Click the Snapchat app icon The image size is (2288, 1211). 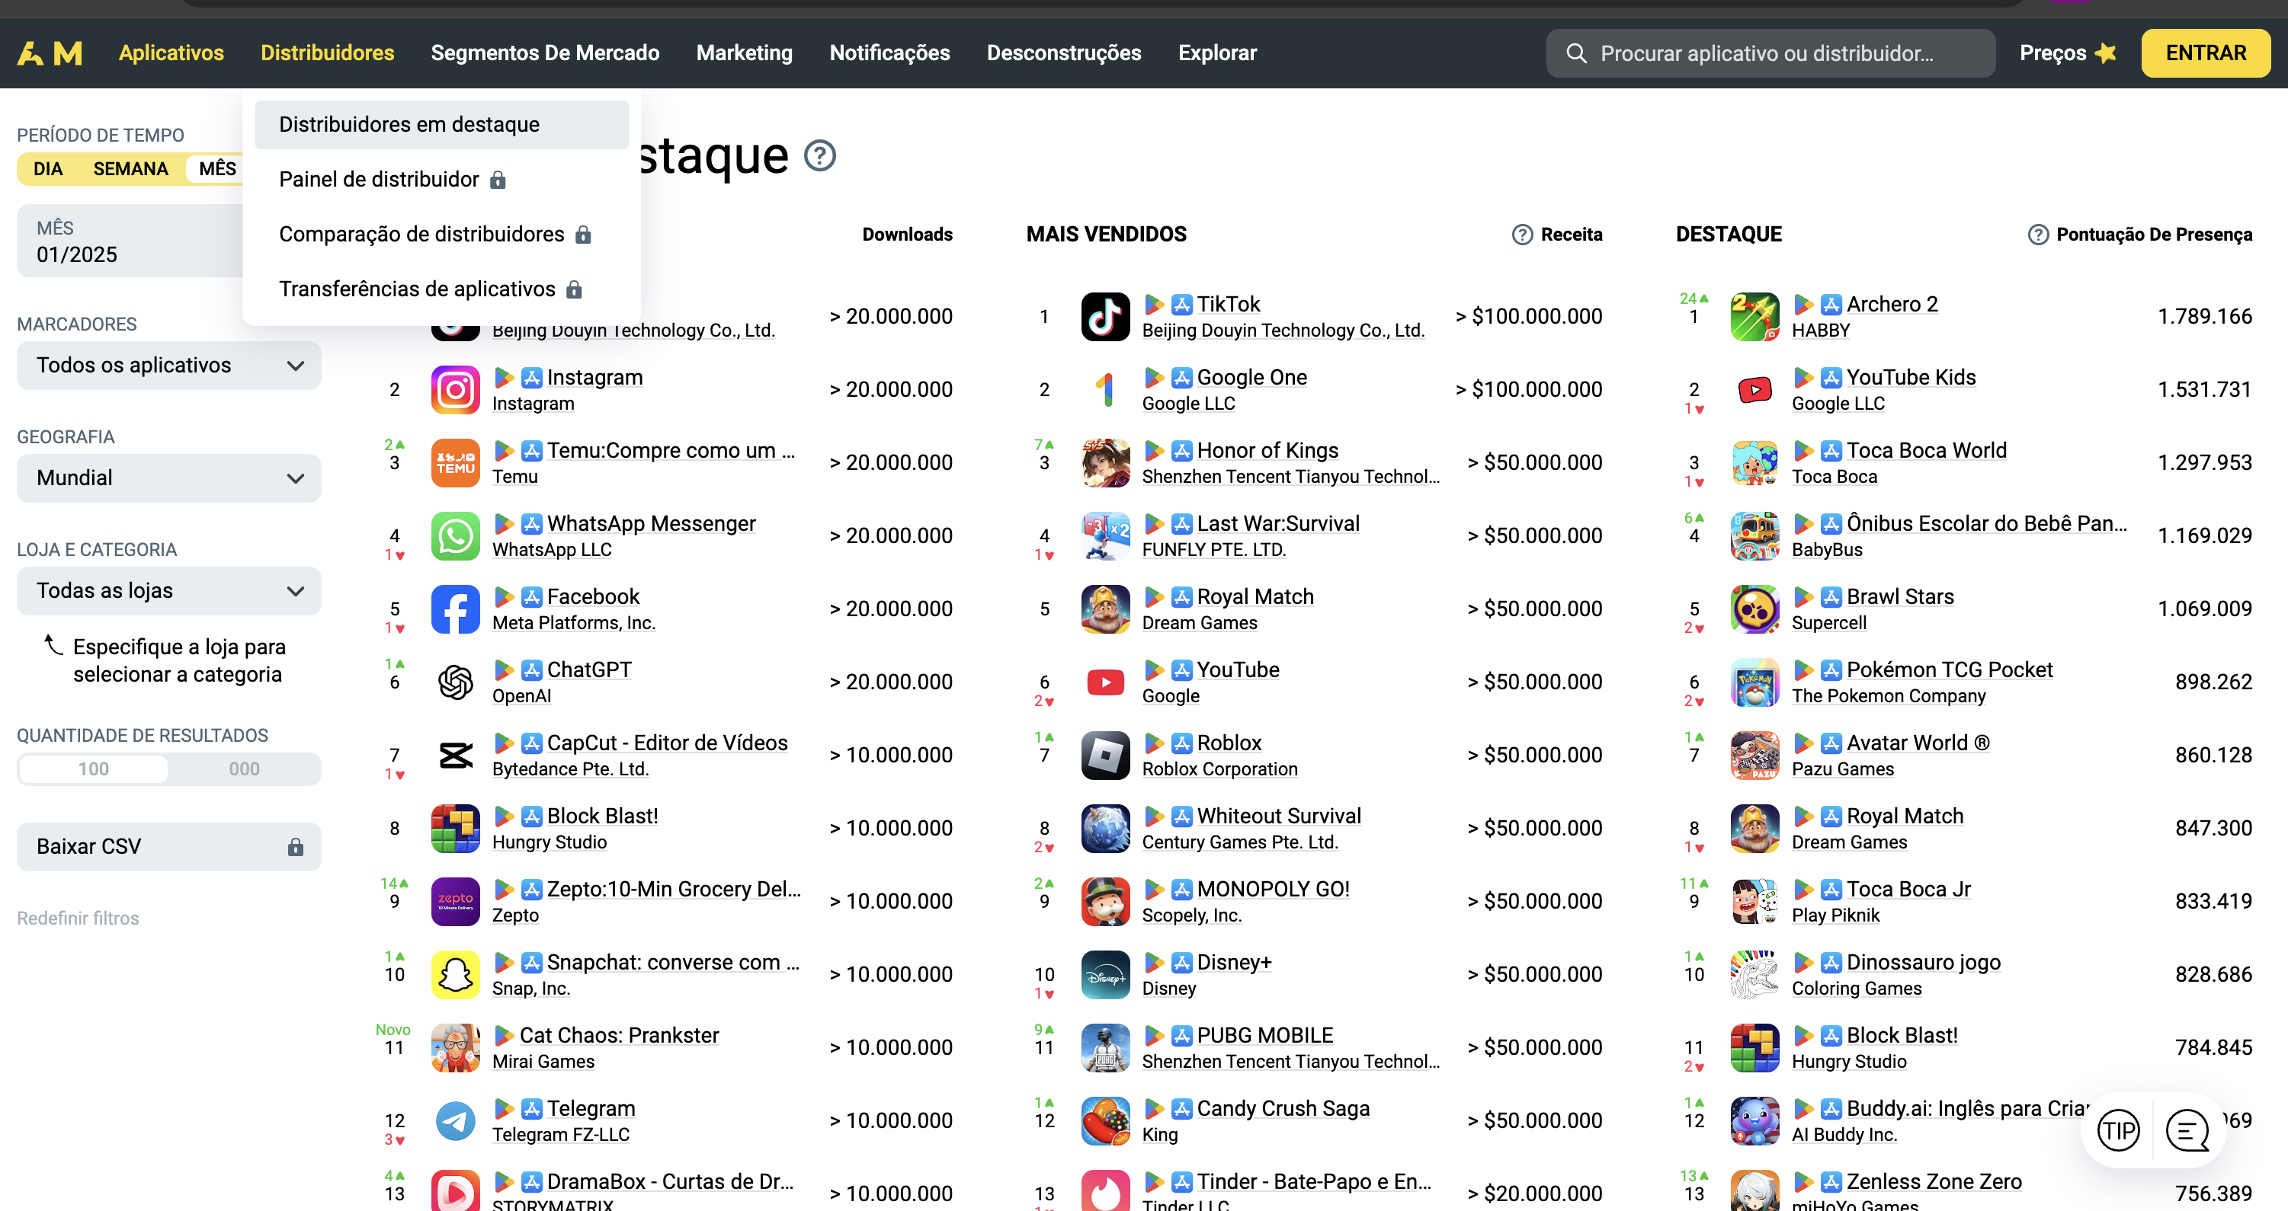(x=456, y=975)
